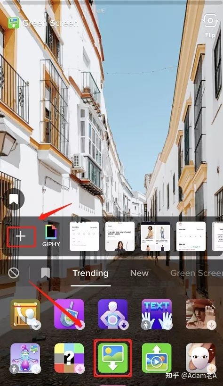Open the Green Screen effects tab
Viewport: 223px width, 386px height.
click(x=197, y=273)
